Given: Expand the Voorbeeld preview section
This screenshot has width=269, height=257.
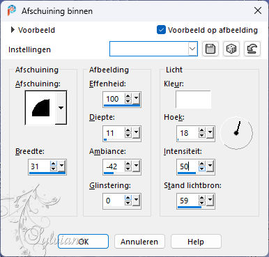Looking at the screenshot, I should click(x=13, y=30).
